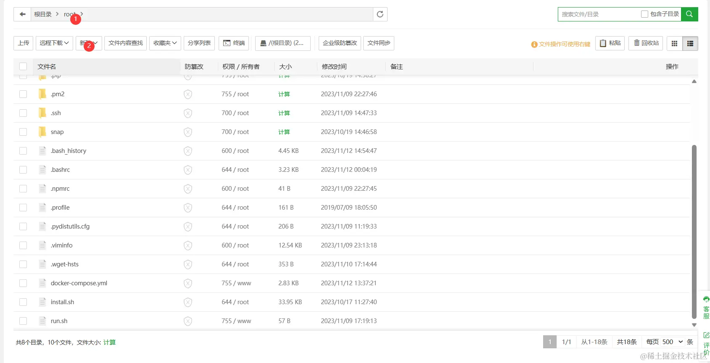The height and width of the screenshot is (363, 710).
Task: Calculate size of snap folder
Action: (x=284, y=132)
